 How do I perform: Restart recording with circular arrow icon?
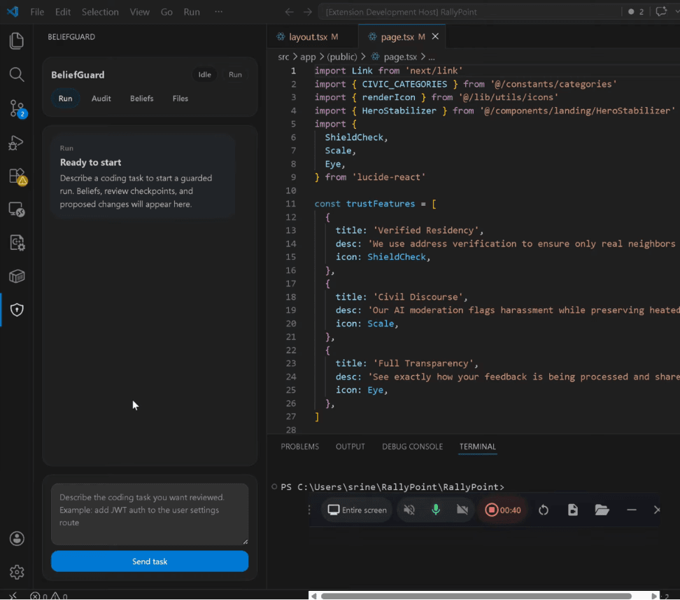tap(544, 510)
